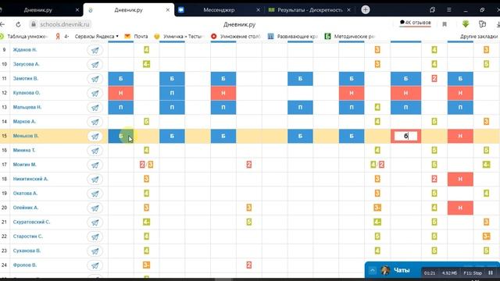Screen dimensions: 500x281
Task: Pause recording in recorder overlay
Action: coord(491,273)
